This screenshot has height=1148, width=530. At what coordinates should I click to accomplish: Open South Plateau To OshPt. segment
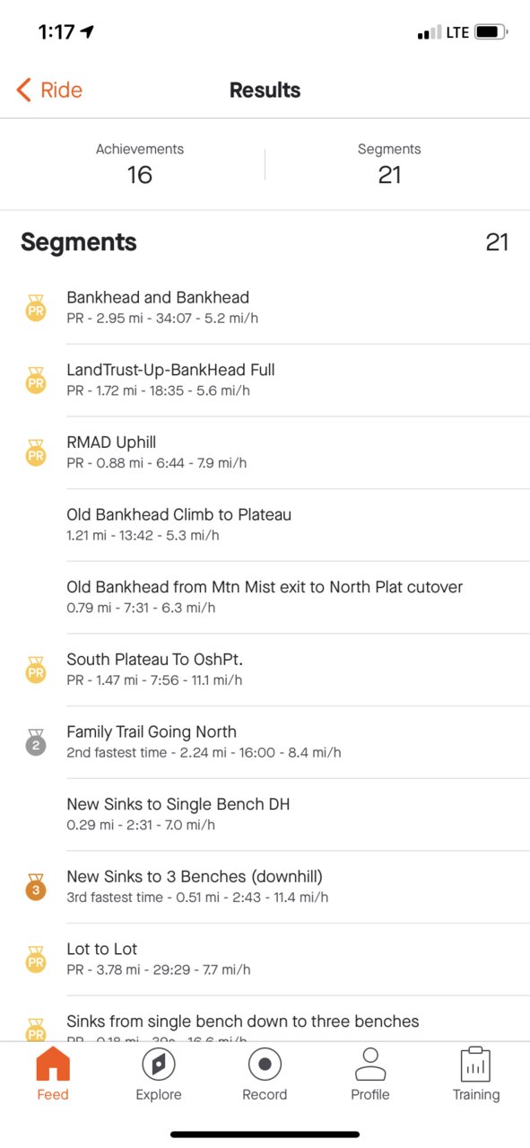click(265, 670)
